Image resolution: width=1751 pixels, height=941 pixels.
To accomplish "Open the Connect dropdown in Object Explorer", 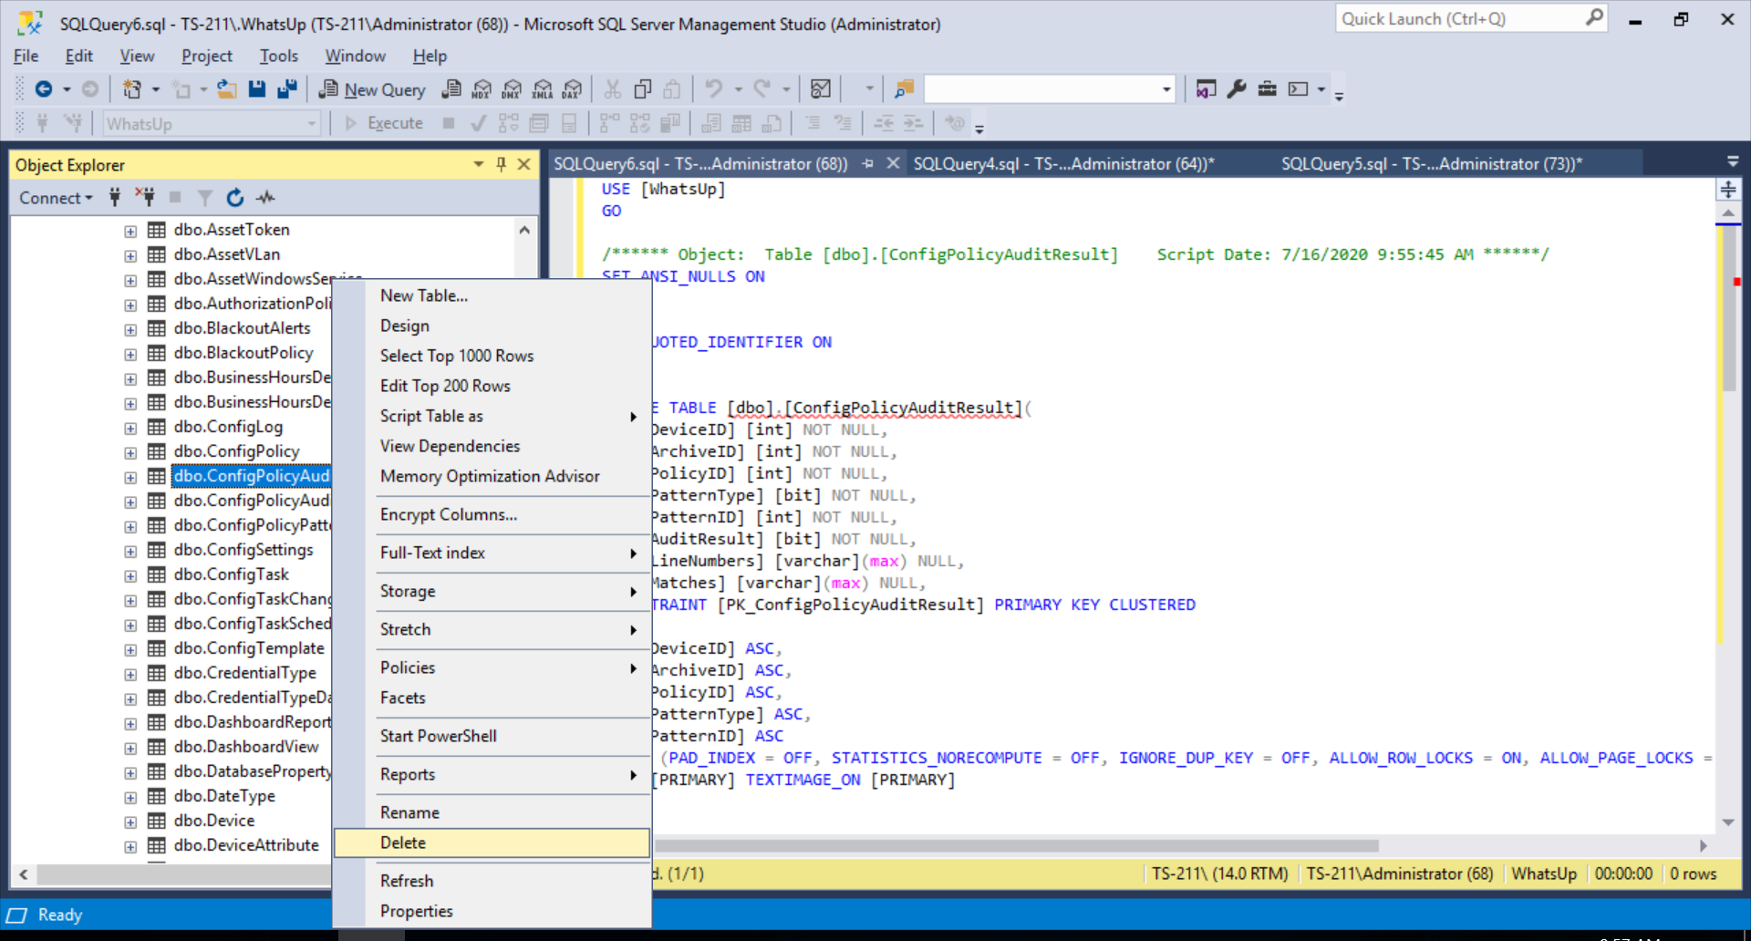I will tap(56, 197).
